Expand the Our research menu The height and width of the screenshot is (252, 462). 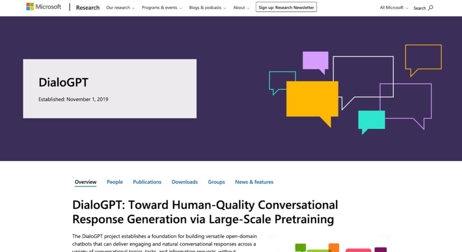click(x=120, y=8)
